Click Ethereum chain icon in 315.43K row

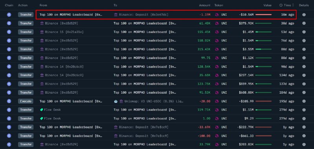(x=9, y=49)
